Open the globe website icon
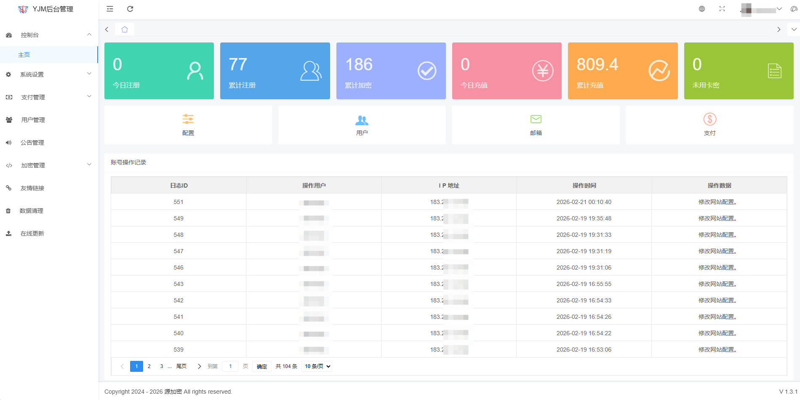 click(x=702, y=9)
